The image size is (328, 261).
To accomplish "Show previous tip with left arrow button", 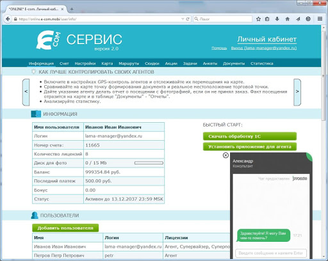I will (x=26, y=92).
